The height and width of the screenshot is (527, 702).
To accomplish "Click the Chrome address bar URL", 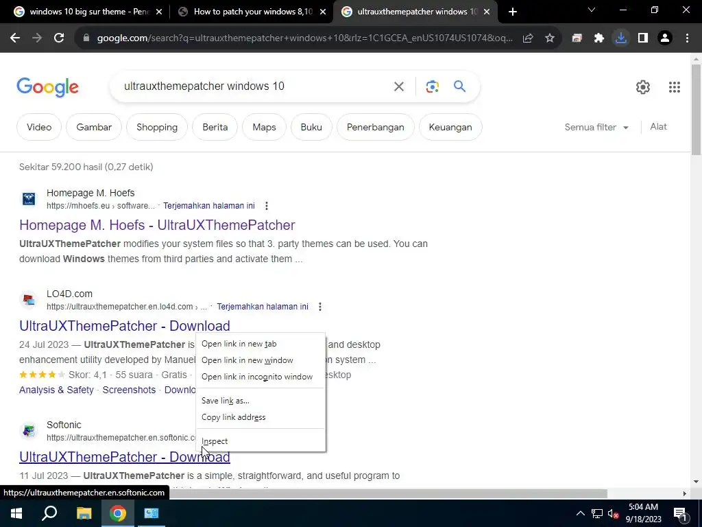I will (x=304, y=38).
